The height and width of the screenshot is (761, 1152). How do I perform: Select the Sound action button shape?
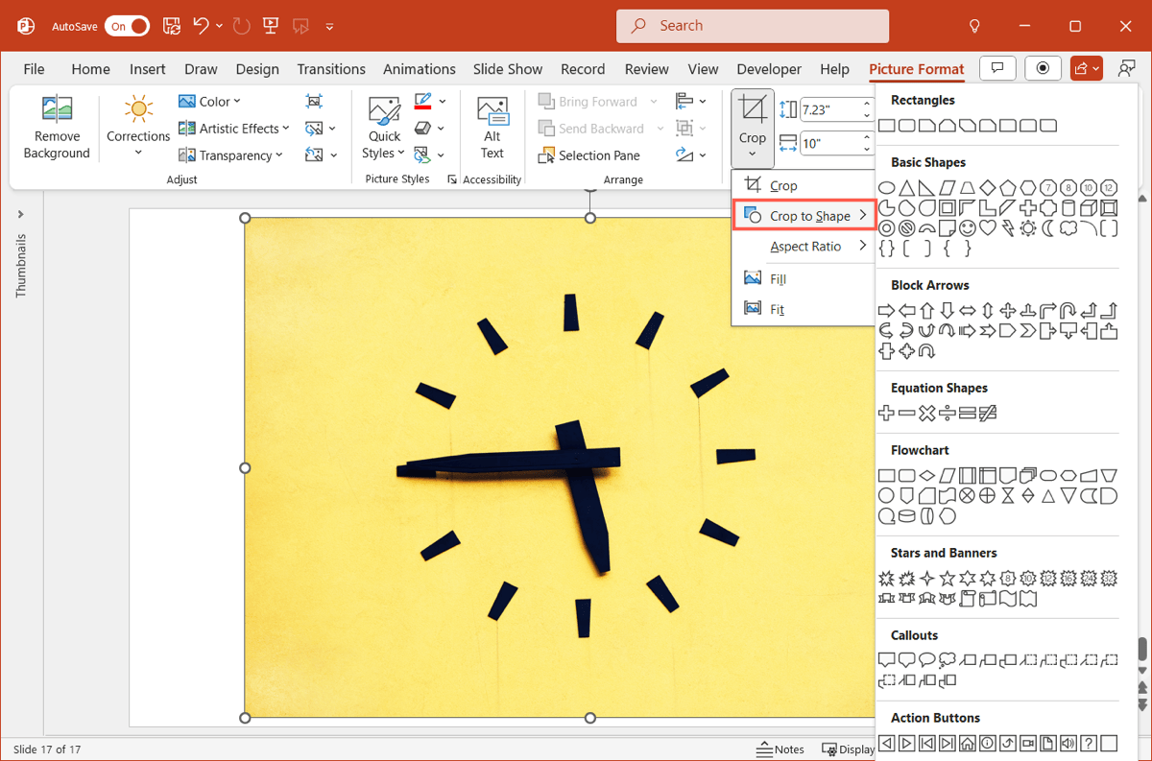click(1068, 744)
